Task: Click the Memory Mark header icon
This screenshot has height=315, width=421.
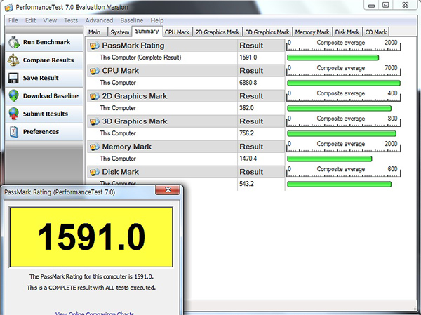Action: coord(95,147)
